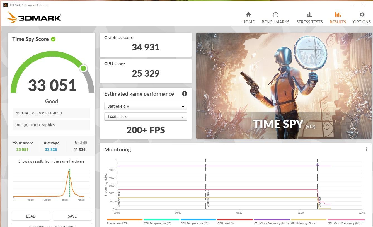
Task: Click the green validation checkmark beside Time Spy Score
Action: pos(53,39)
